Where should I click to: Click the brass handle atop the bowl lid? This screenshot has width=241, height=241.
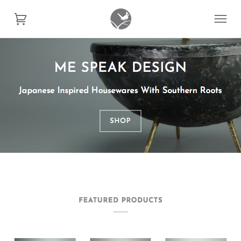186,41
